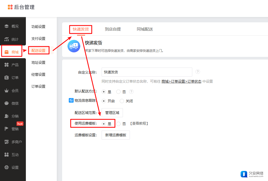Open 支付设置 in the submenu
Viewport: 268px width, 181px height.
click(38, 39)
